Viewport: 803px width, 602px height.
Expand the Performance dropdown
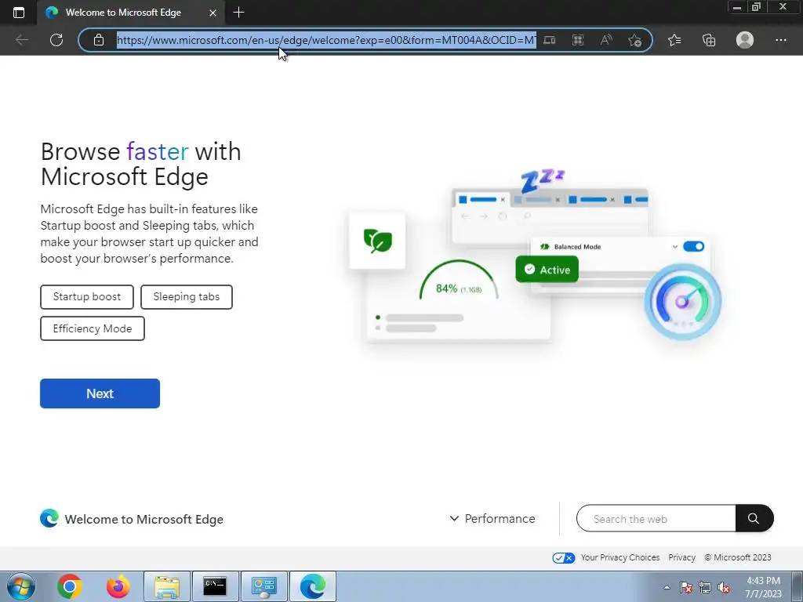(492, 519)
